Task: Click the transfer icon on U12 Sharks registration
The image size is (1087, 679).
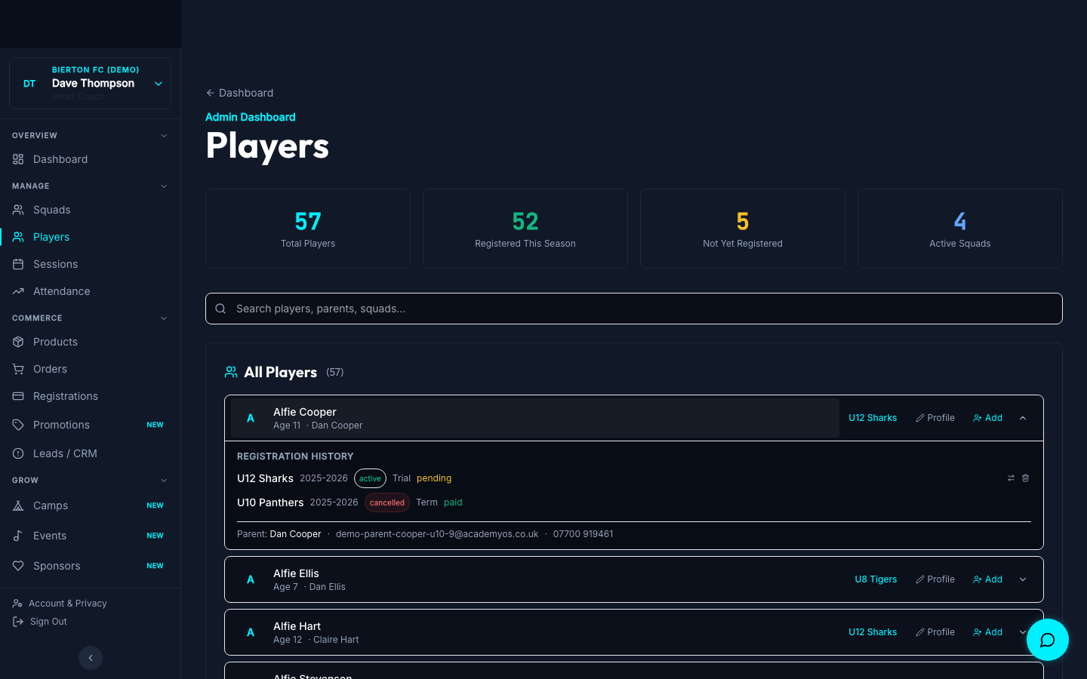Action: (x=1011, y=478)
